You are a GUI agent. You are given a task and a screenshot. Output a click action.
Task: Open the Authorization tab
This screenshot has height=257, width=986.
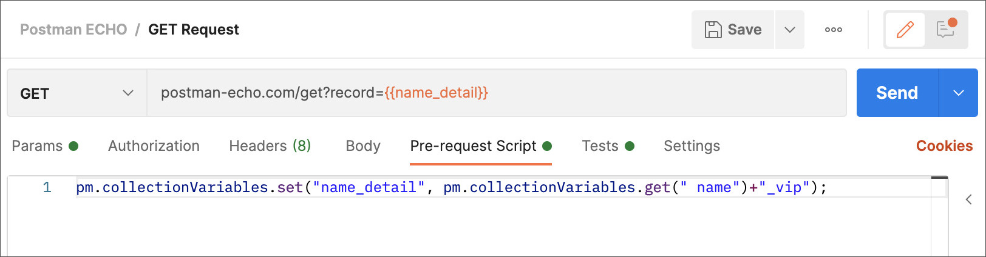[x=154, y=146]
